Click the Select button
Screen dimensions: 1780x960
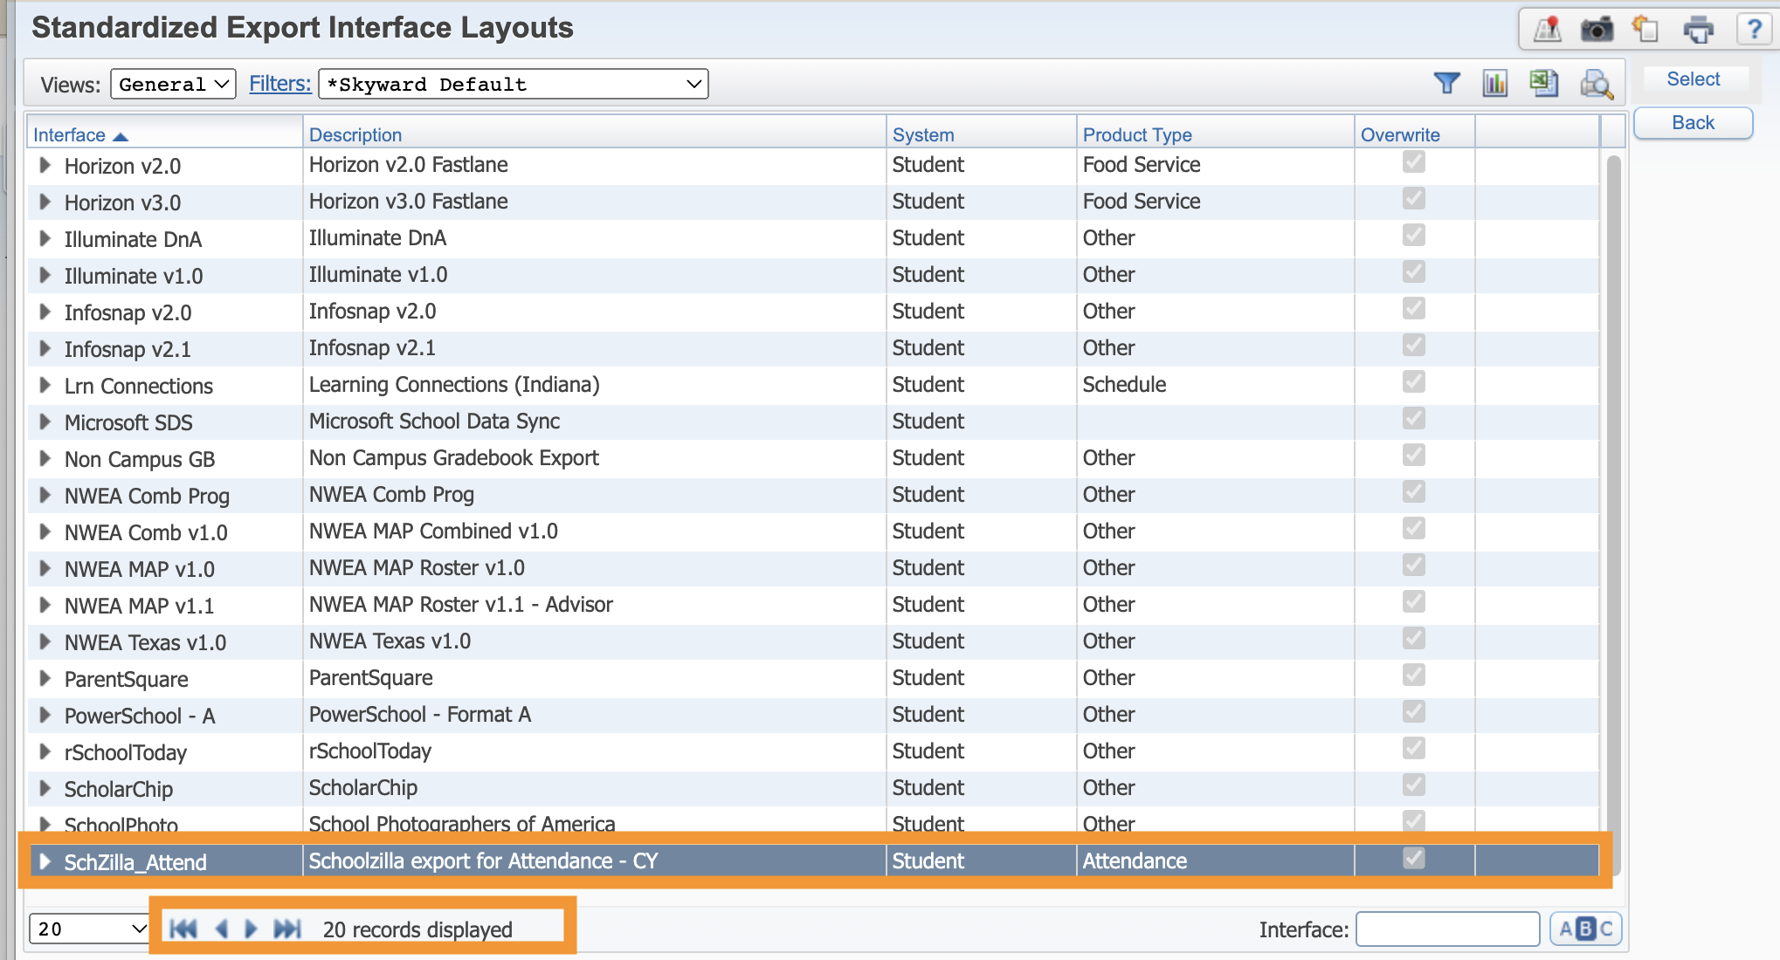pos(1693,79)
